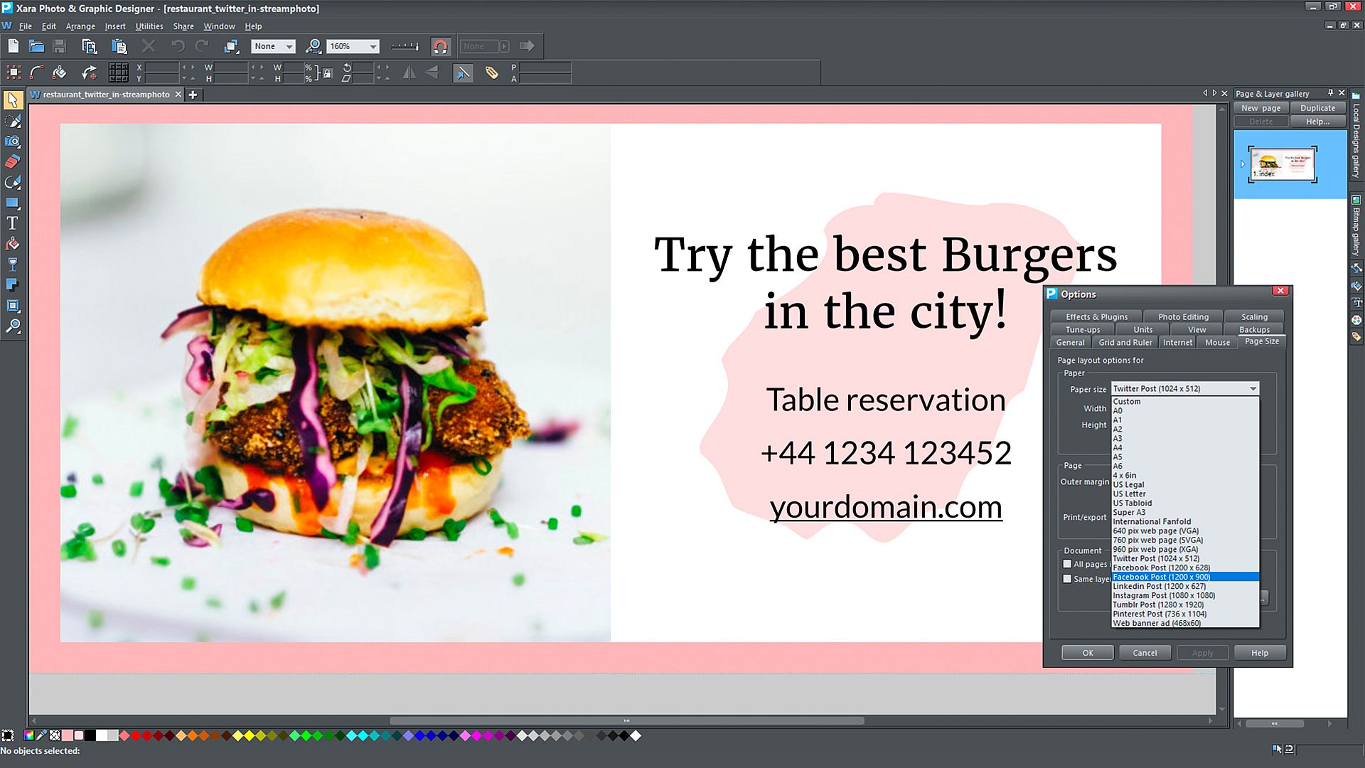Click the new document icon

(x=13, y=47)
